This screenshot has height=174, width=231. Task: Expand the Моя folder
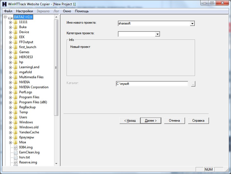[10, 143]
